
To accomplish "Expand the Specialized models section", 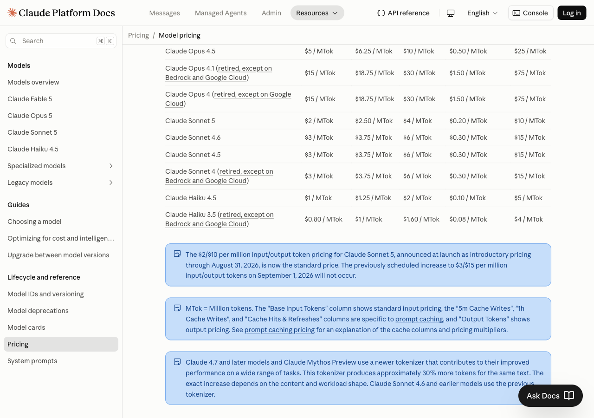I will pos(61,166).
